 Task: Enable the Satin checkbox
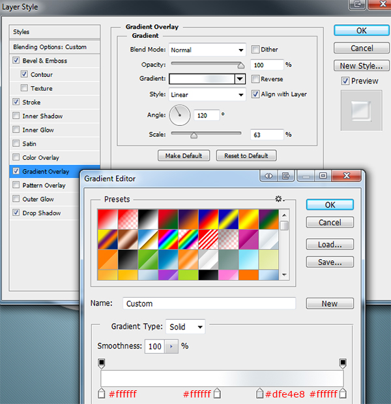pos(16,143)
